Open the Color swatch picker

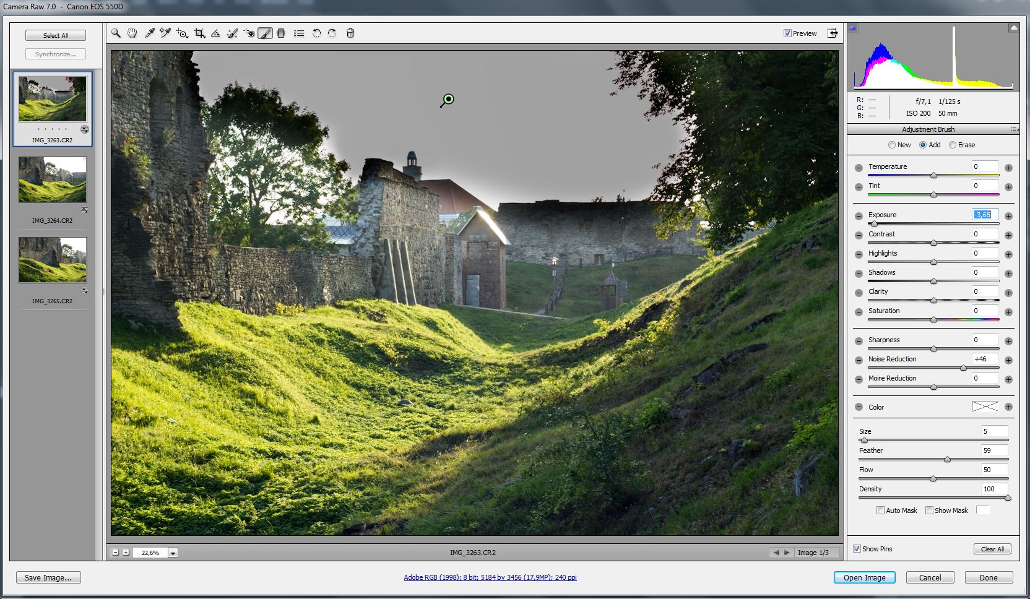tap(985, 407)
